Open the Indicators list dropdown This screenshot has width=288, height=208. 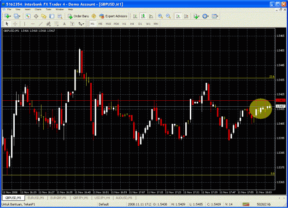pos(196,16)
